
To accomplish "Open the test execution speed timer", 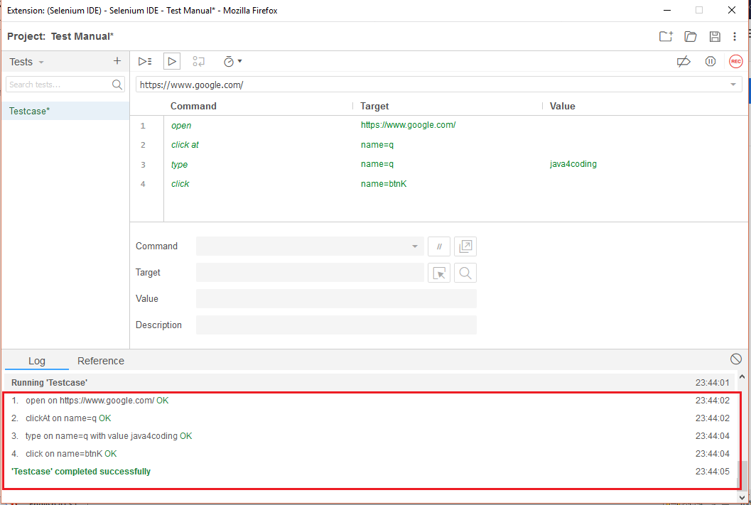I will [x=233, y=61].
